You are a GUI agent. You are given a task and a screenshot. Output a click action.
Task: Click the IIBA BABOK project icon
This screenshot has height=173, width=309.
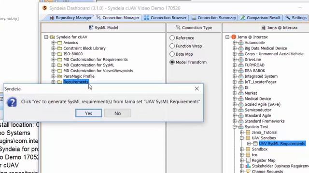pyautogui.click(x=241, y=71)
